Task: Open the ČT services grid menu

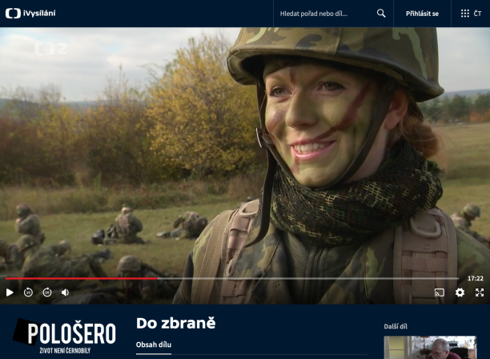Action: pos(471,14)
